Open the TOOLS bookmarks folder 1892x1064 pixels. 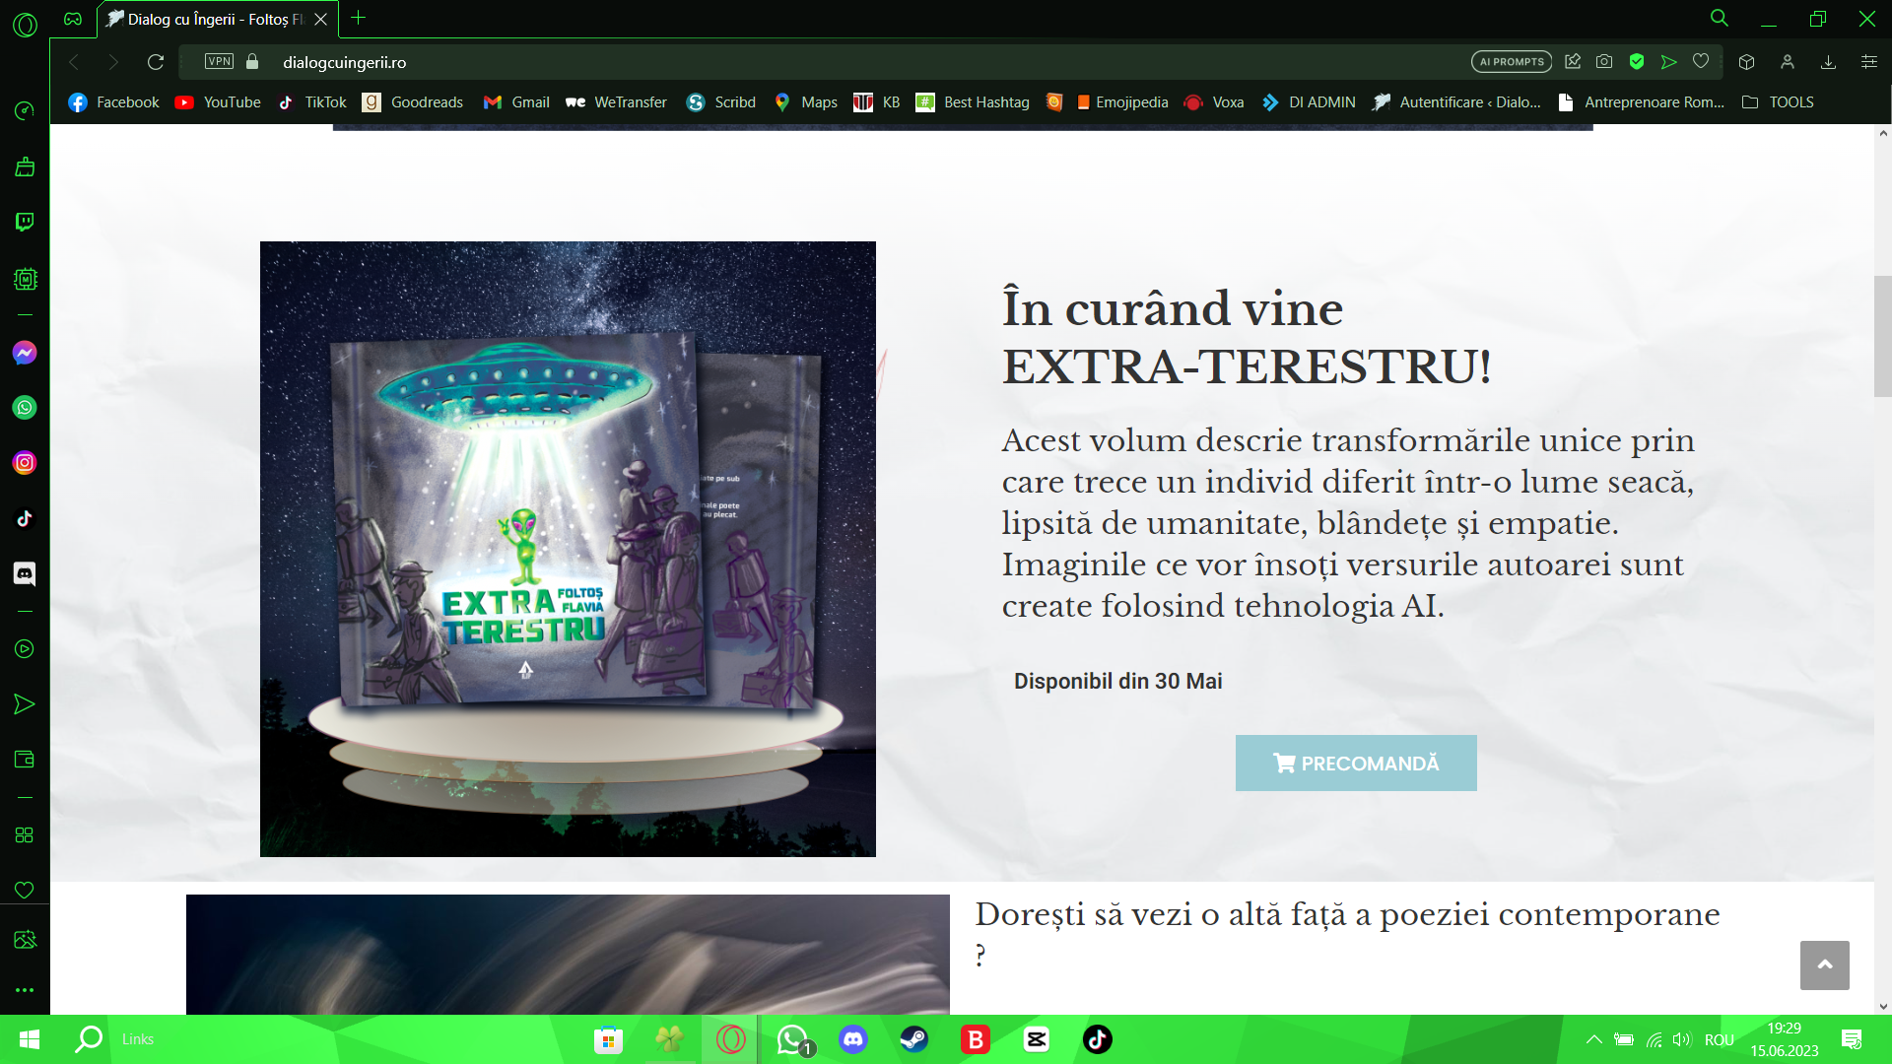1779,102
